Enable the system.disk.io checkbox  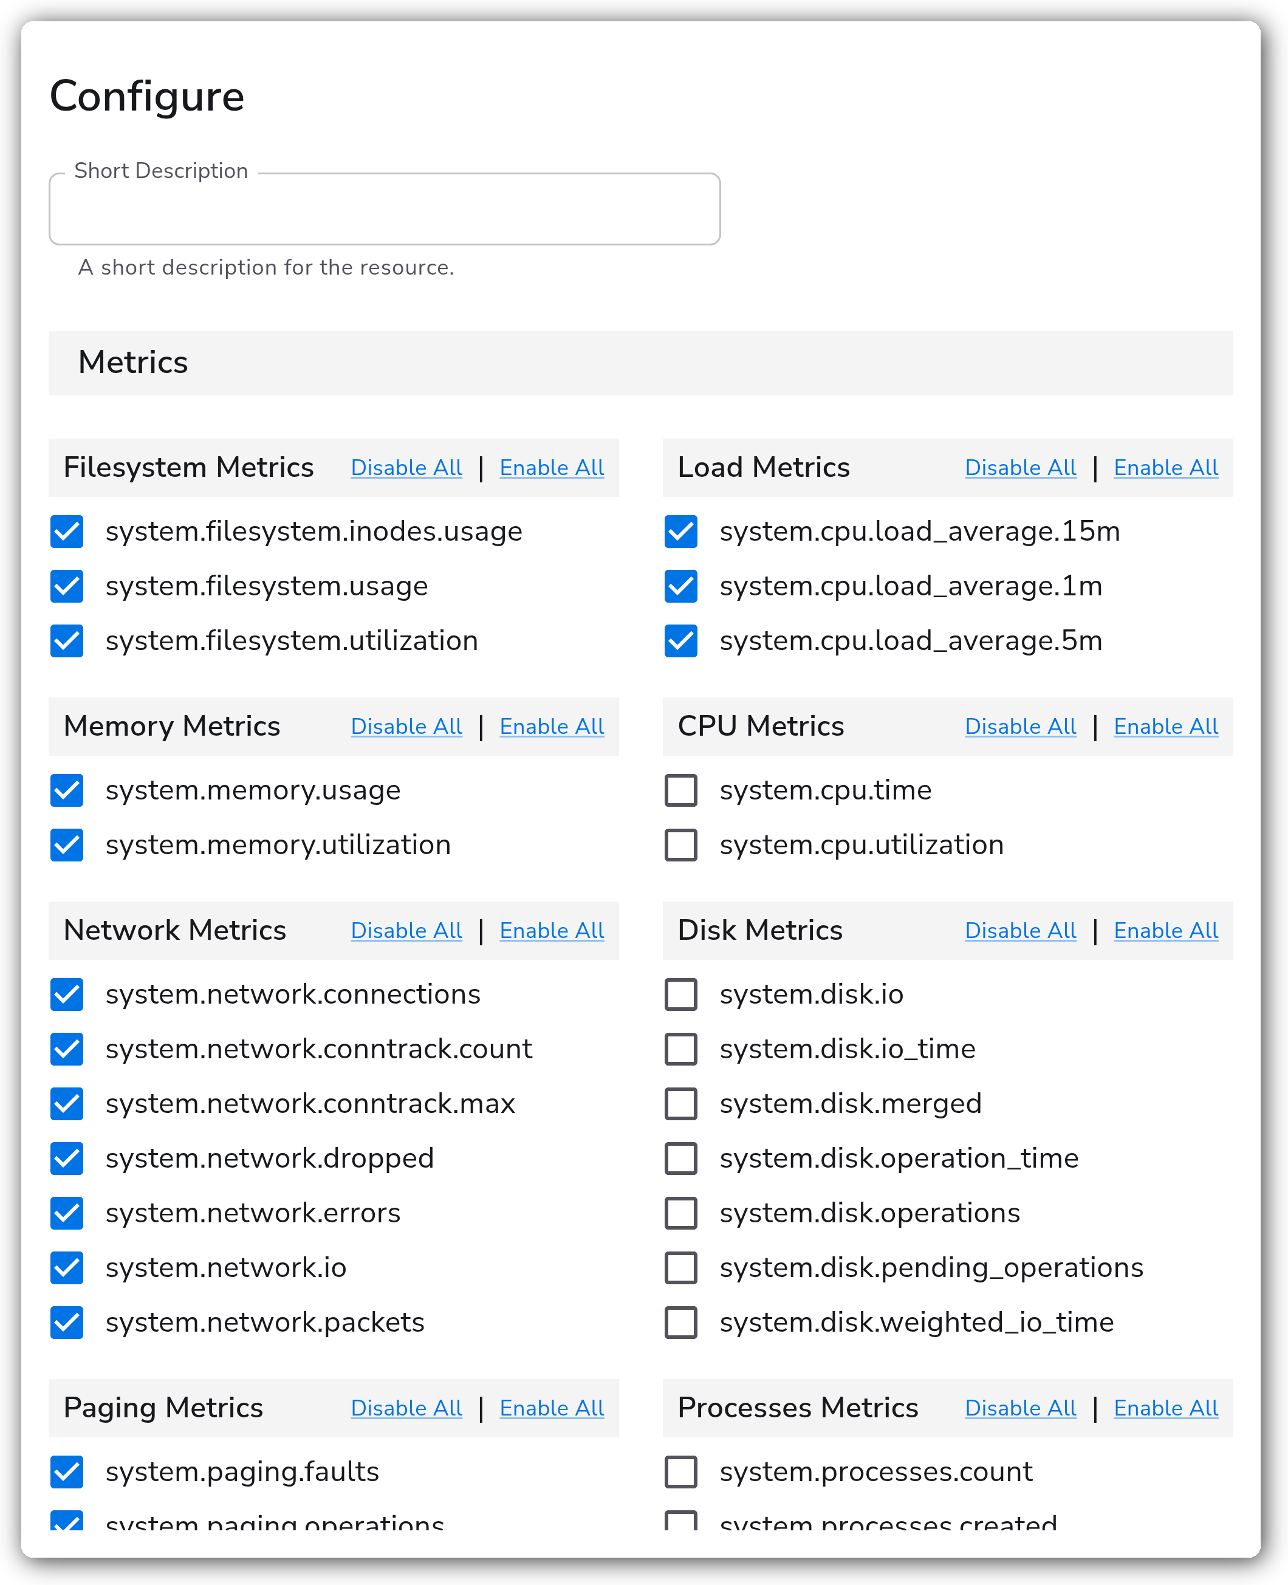pos(681,994)
